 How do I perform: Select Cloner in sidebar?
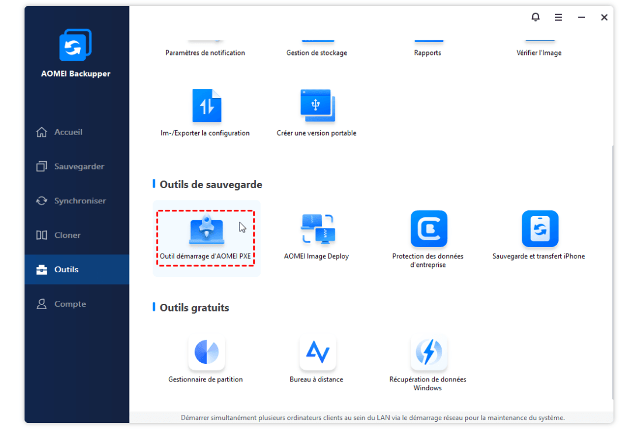77,235
